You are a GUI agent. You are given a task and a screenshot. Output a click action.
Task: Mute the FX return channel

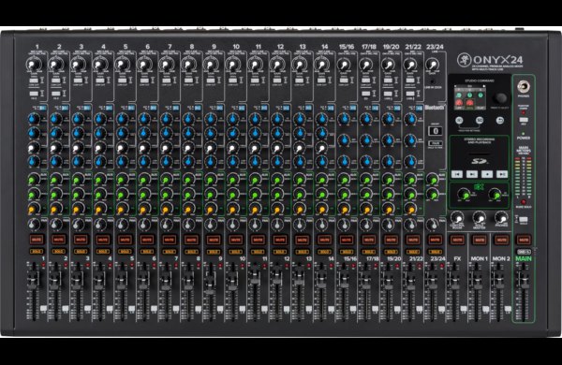(457, 240)
